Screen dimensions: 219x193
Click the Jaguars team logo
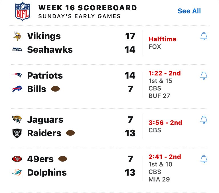[17, 119]
